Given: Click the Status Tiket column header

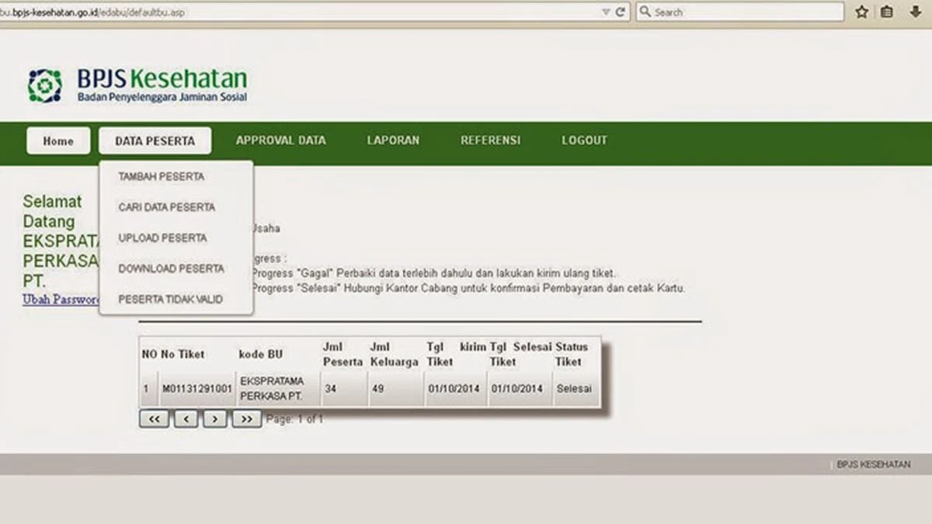Looking at the screenshot, I should click(572, 354).
